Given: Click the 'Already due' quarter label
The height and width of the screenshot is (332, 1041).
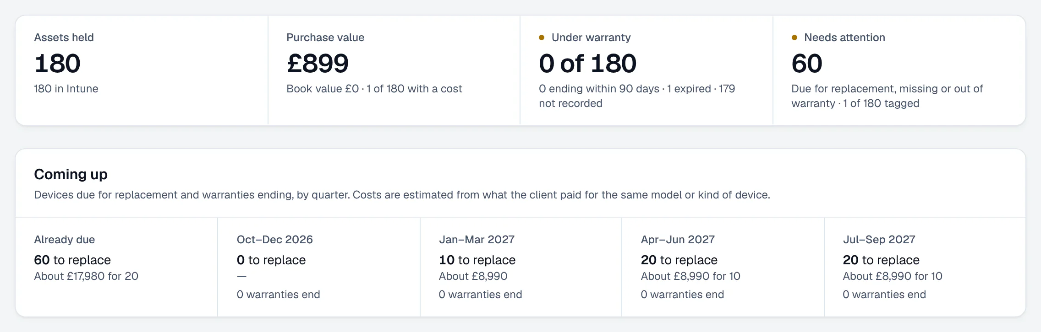Looking at the screenshot, I should pos(64,240).
